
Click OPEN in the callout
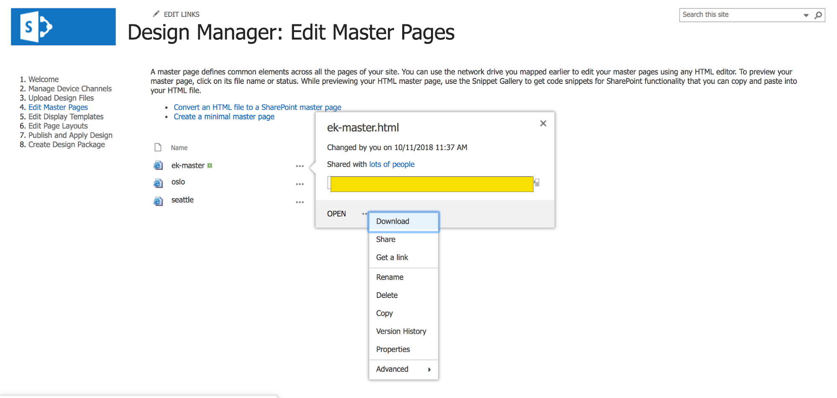336,214
